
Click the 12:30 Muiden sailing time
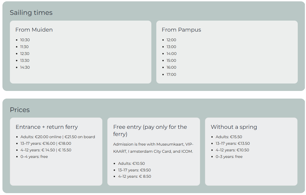pos(25,54)
